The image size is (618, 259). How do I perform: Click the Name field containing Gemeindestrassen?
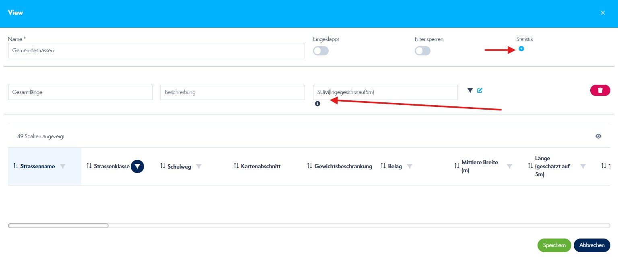156,51
